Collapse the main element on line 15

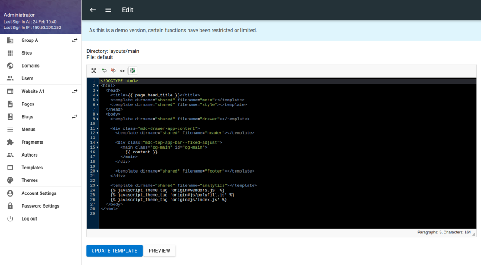pos(98,147)
